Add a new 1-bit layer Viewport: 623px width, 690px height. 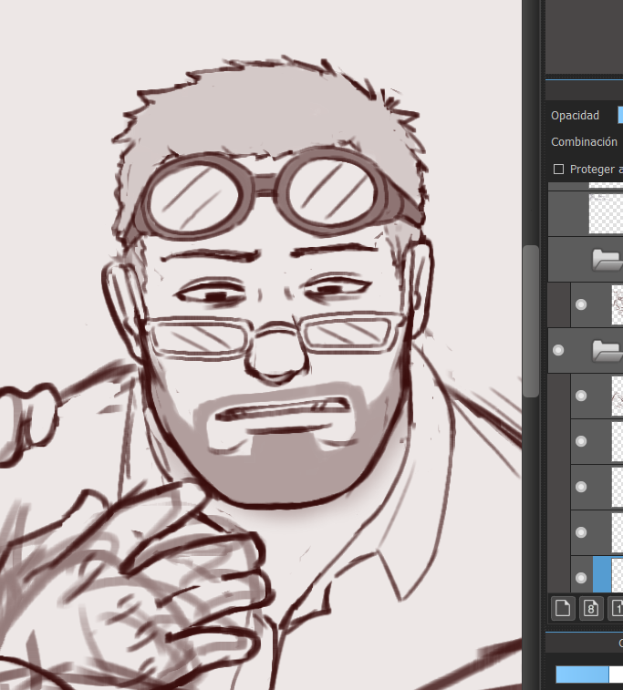[616, 609]
